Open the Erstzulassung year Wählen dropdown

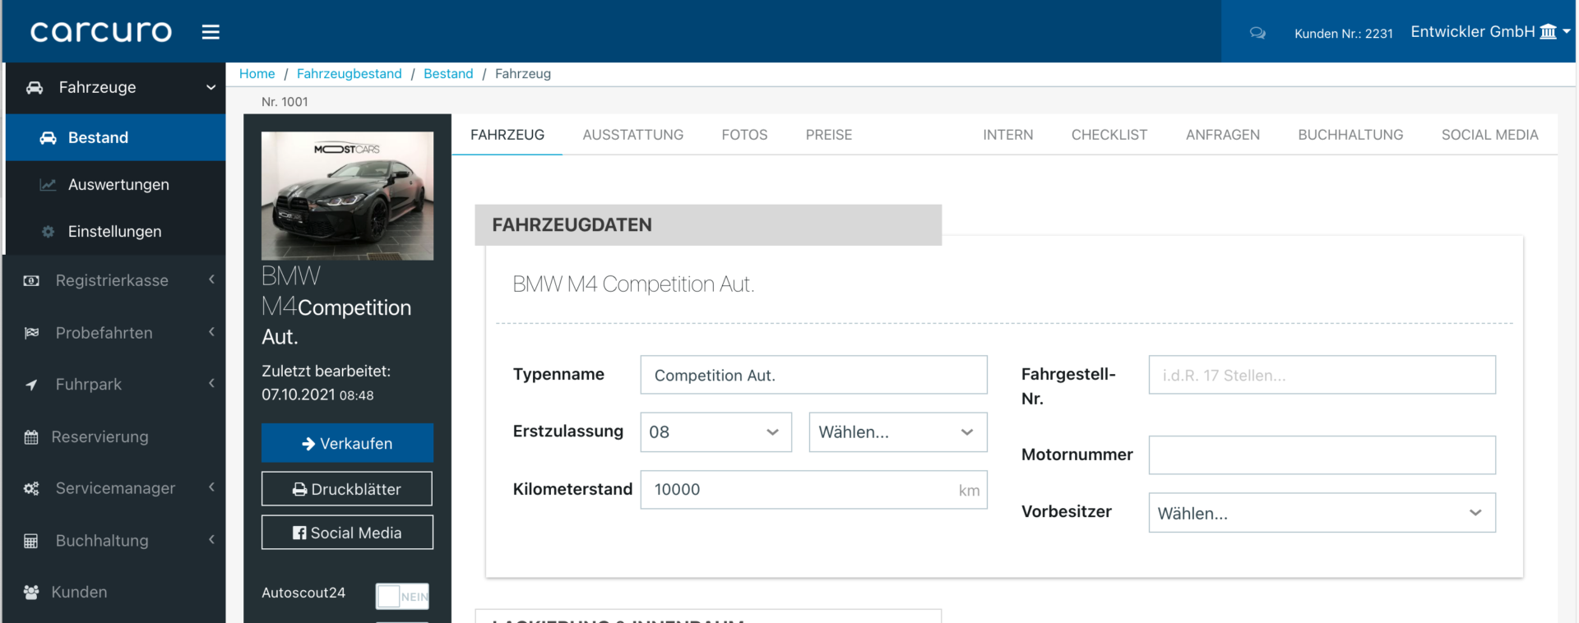[897, 432]
